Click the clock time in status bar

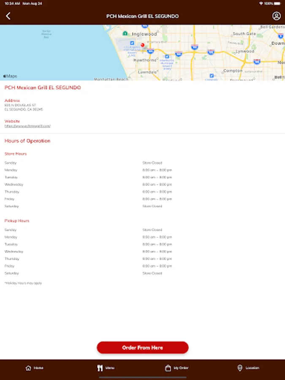click(x=12, y=4)
